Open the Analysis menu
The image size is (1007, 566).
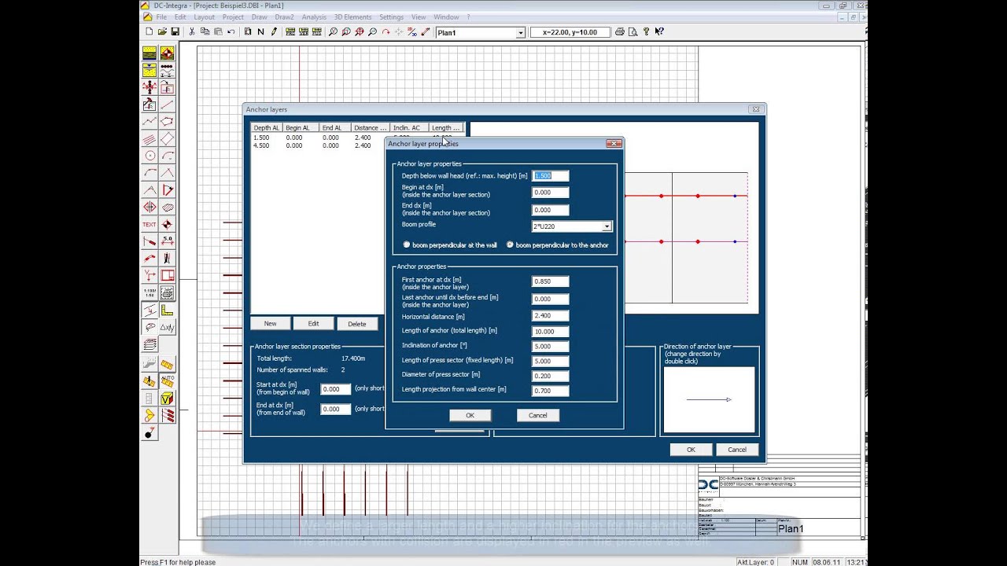(314, 17)
